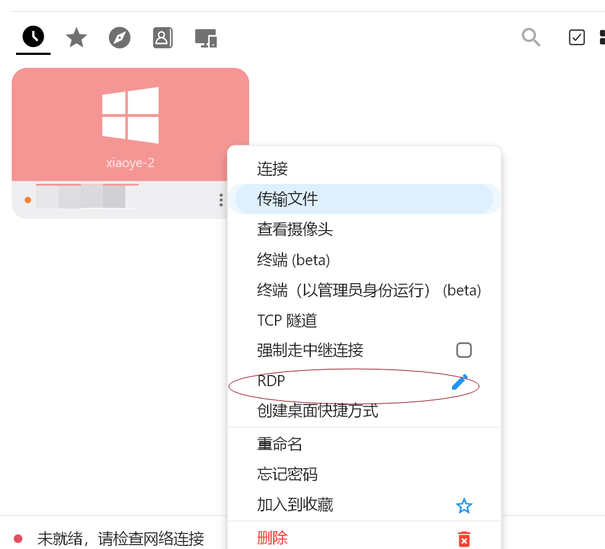The height and width of the screenshot is (549, 605).
Task: Switch to the favorites star tab
Action: point(76,38)
